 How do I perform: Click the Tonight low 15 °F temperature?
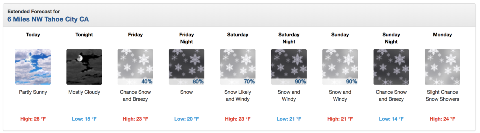pyautogui.click(x=84, y=119)
